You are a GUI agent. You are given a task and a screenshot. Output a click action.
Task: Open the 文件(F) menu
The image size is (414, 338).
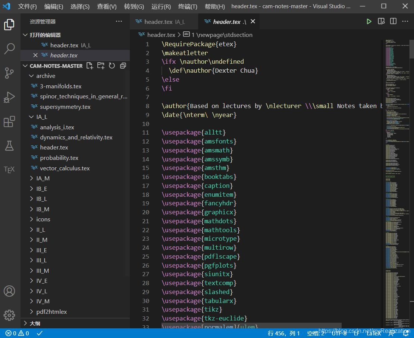pos(27,6)
